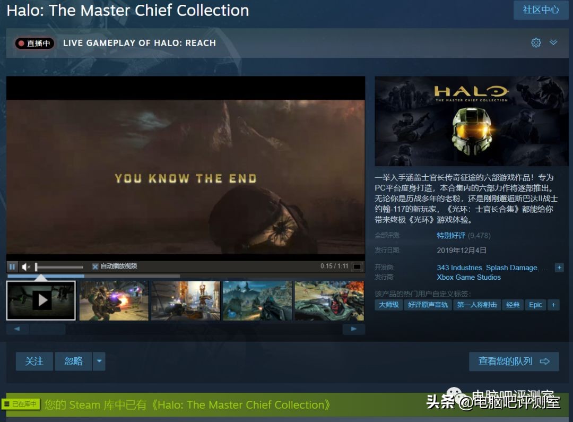
Task: Expand the developer list plus button
Action: [x=559, y=268]
